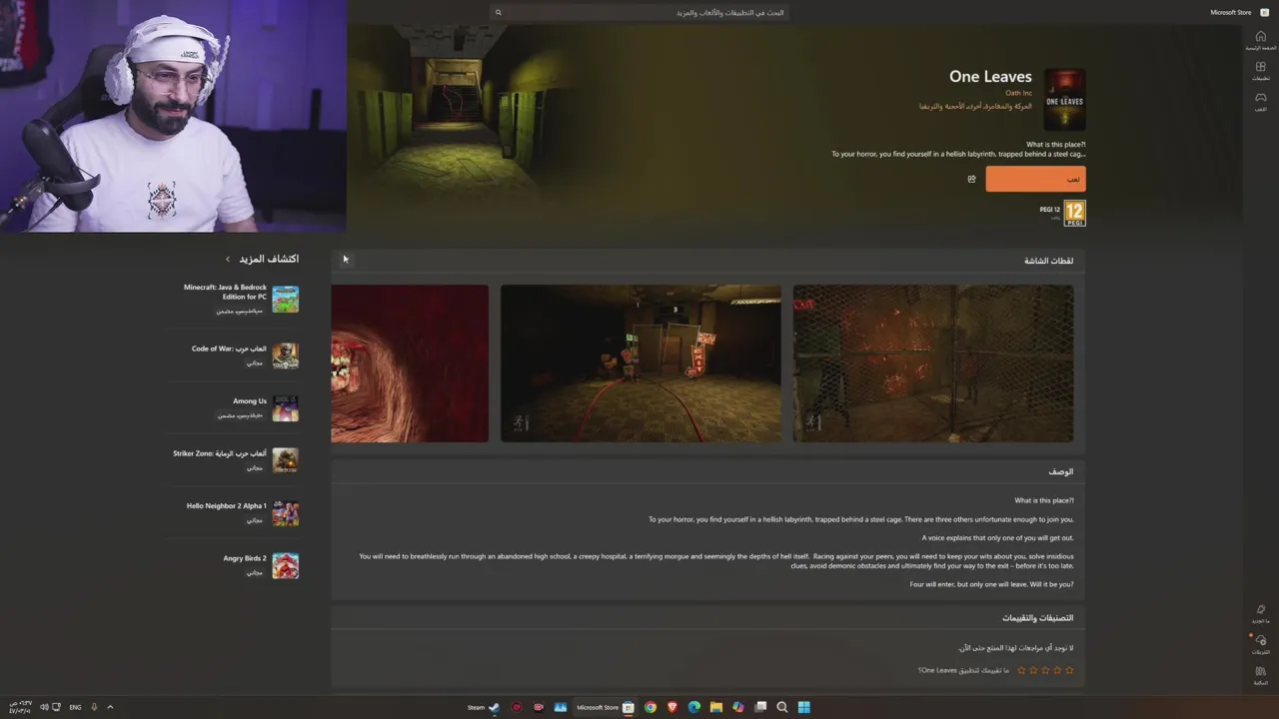Expand the Explore More section chevron
The height and width of the screenshot is (719, 1279).
228,259
